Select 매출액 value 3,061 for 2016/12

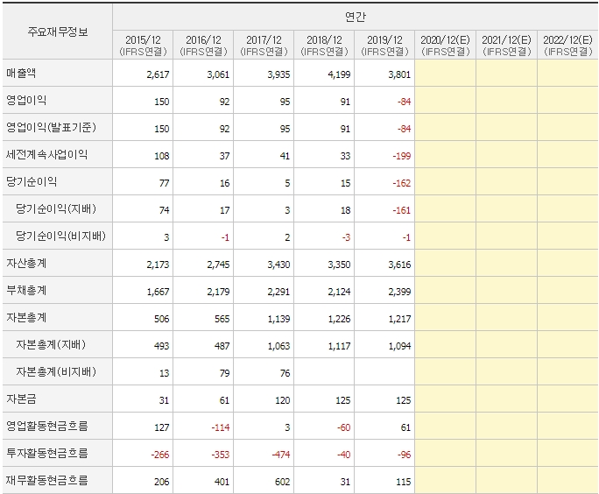[218, 74]
